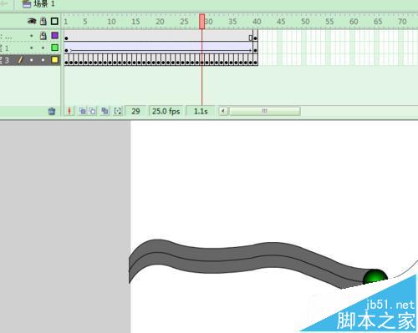The image size is (418, 333).
Task: Toggle lock dot of layer 3
Action: pyautogui.click(x=43, y=60)
